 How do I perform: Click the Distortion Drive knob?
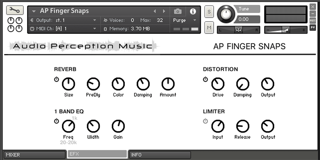[x=218, y=84]
